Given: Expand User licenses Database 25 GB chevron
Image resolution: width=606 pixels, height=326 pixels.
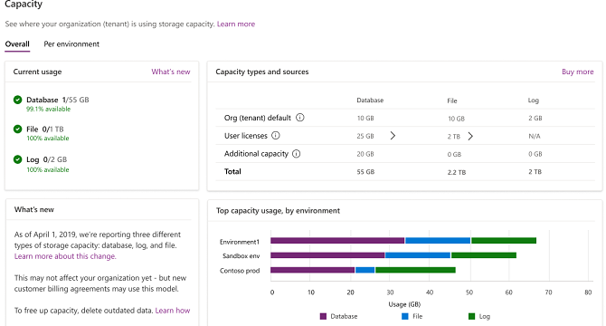Looking at the screenshot, I should coord(393,136).
